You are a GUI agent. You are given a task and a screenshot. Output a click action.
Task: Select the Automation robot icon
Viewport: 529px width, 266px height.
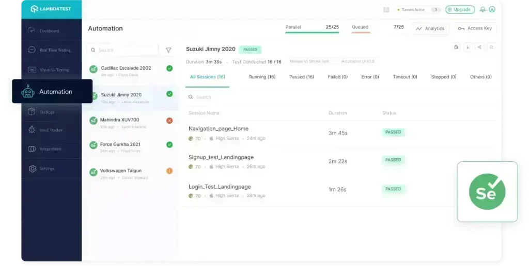[x=28, y=92]
